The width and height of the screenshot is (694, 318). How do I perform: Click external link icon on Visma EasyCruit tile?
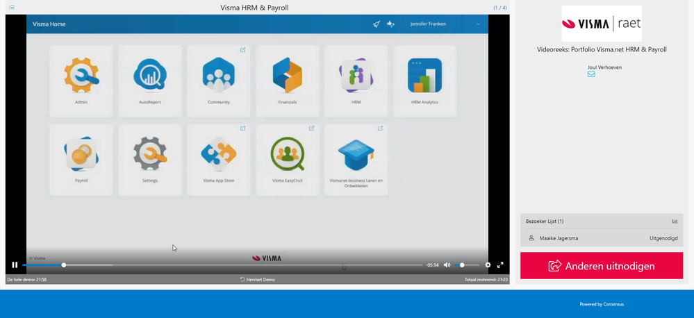312,128
